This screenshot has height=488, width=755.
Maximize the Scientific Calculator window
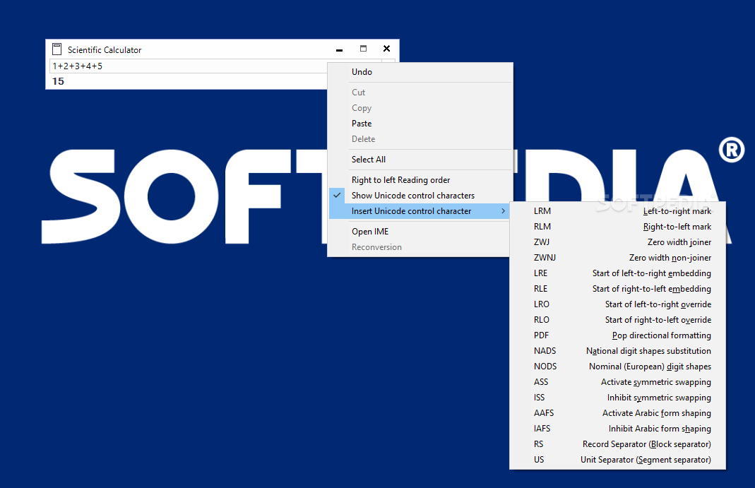click(x=363, y=49)
